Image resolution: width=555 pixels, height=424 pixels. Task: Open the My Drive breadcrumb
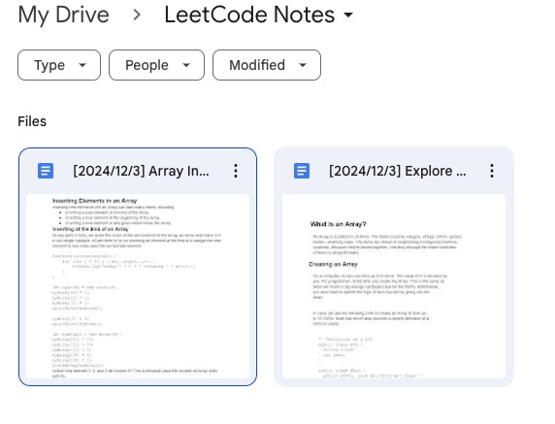64,15
